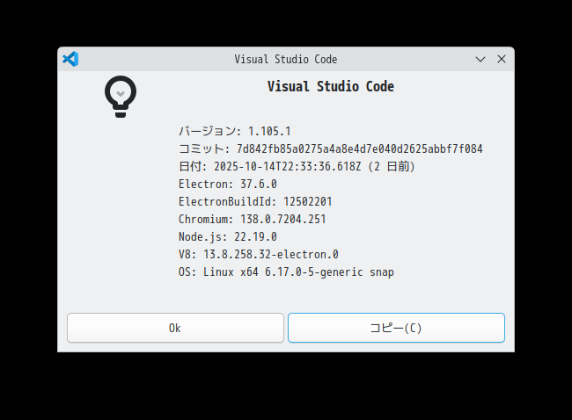Click the バージョン 1.105.1 line
This screenshot has width=572, height=420.
[234, 131]
